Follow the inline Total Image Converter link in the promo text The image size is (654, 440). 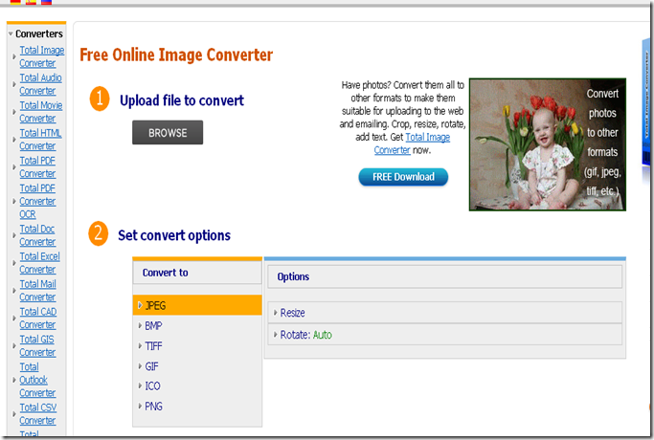[412, 143]
